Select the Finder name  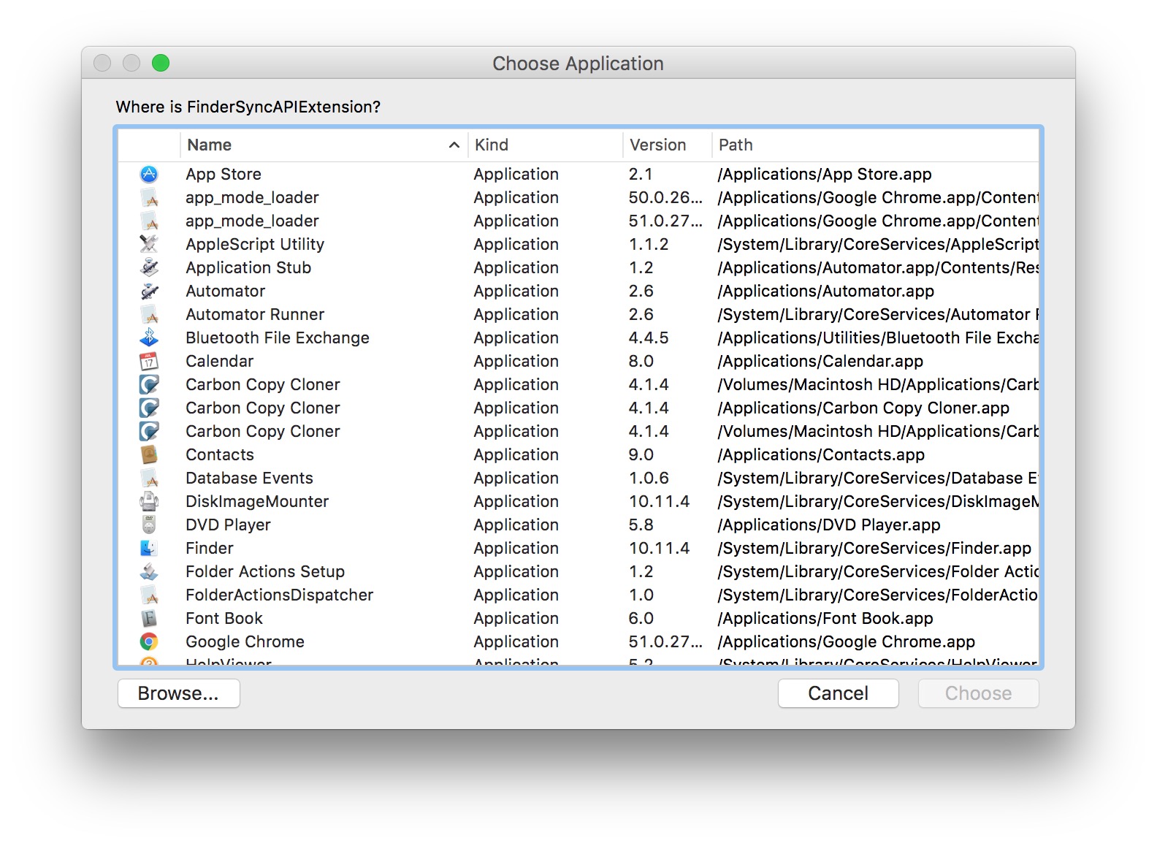click(x=210, y=548)
